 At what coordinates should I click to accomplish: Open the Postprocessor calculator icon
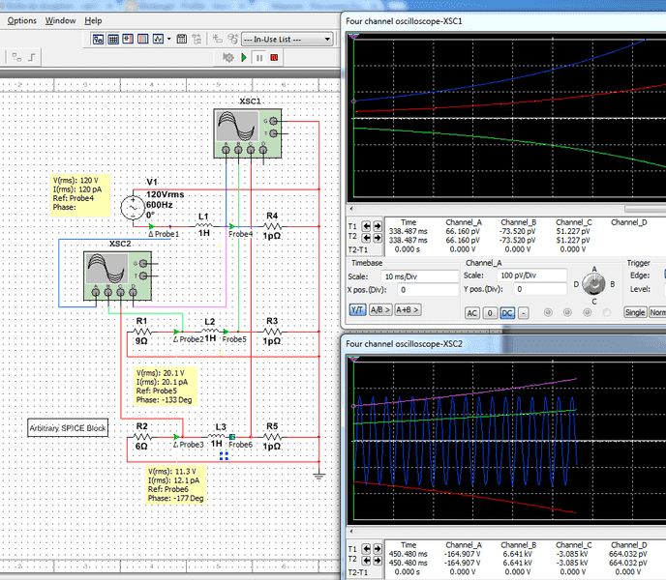pos(181,40)
